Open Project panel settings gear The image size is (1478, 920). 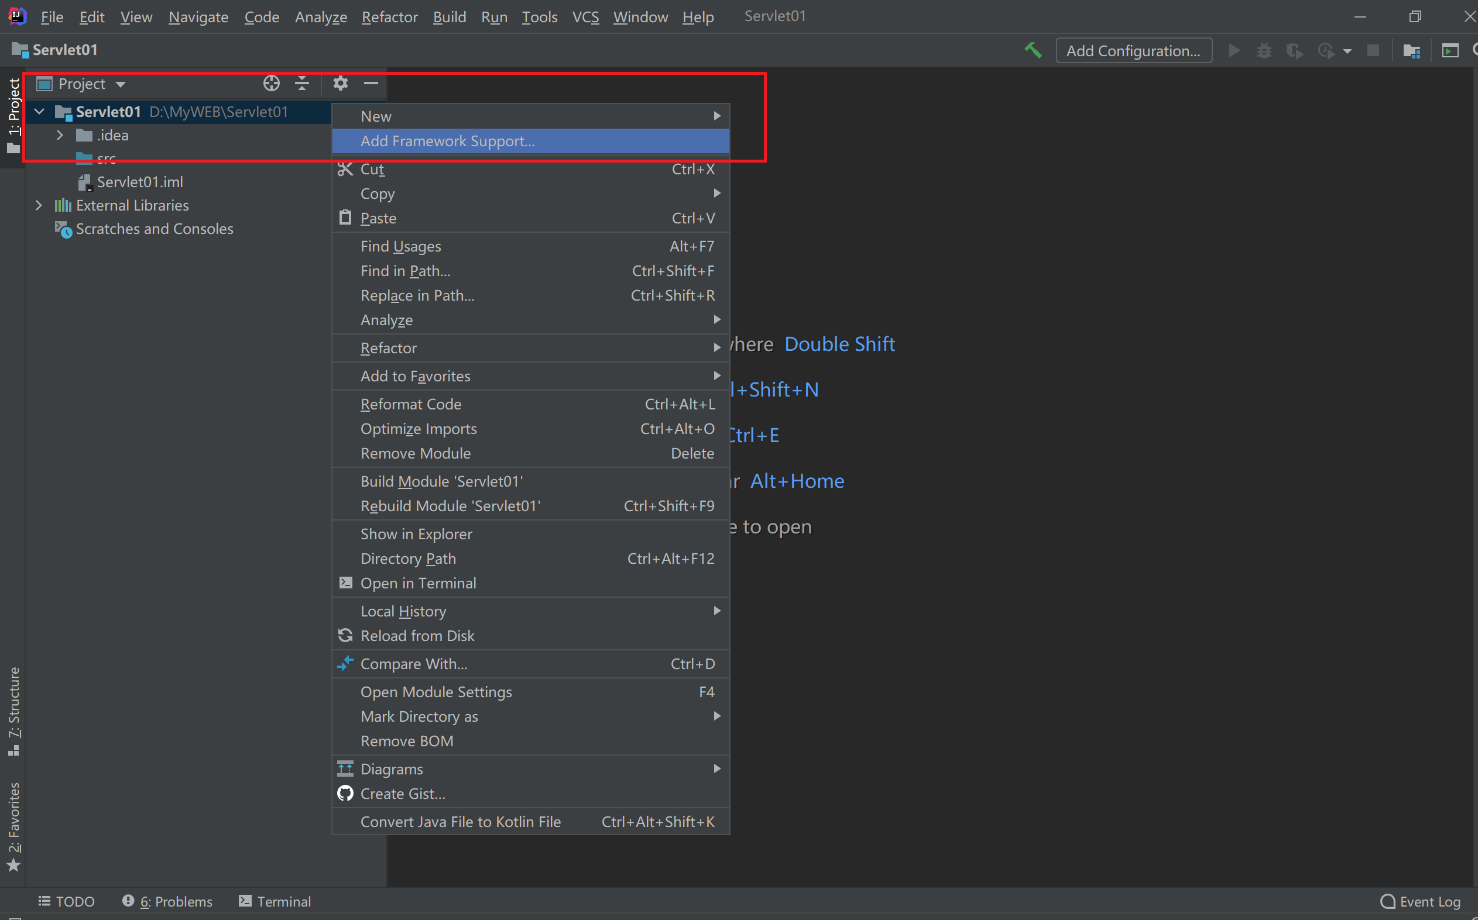[x=341, y=84]
